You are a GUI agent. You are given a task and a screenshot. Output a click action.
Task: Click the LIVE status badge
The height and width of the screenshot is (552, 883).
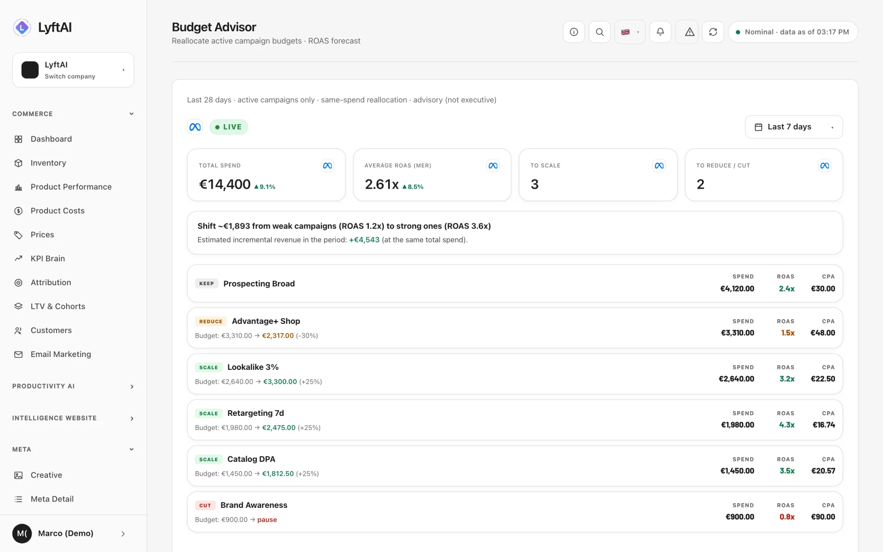coord(229,127)
